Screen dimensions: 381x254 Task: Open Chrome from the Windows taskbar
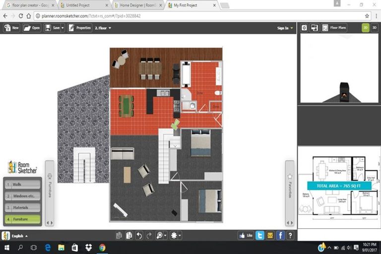[102, 248]
